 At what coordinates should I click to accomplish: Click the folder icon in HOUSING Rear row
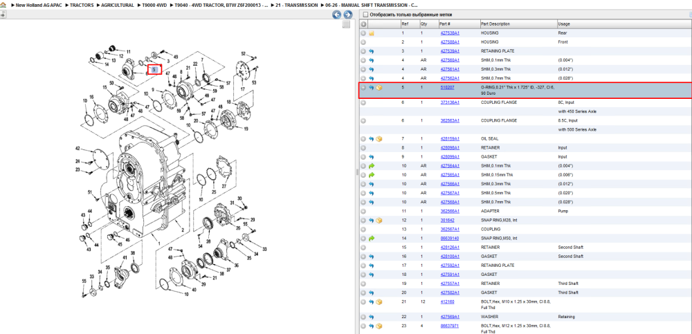[371, 33]
